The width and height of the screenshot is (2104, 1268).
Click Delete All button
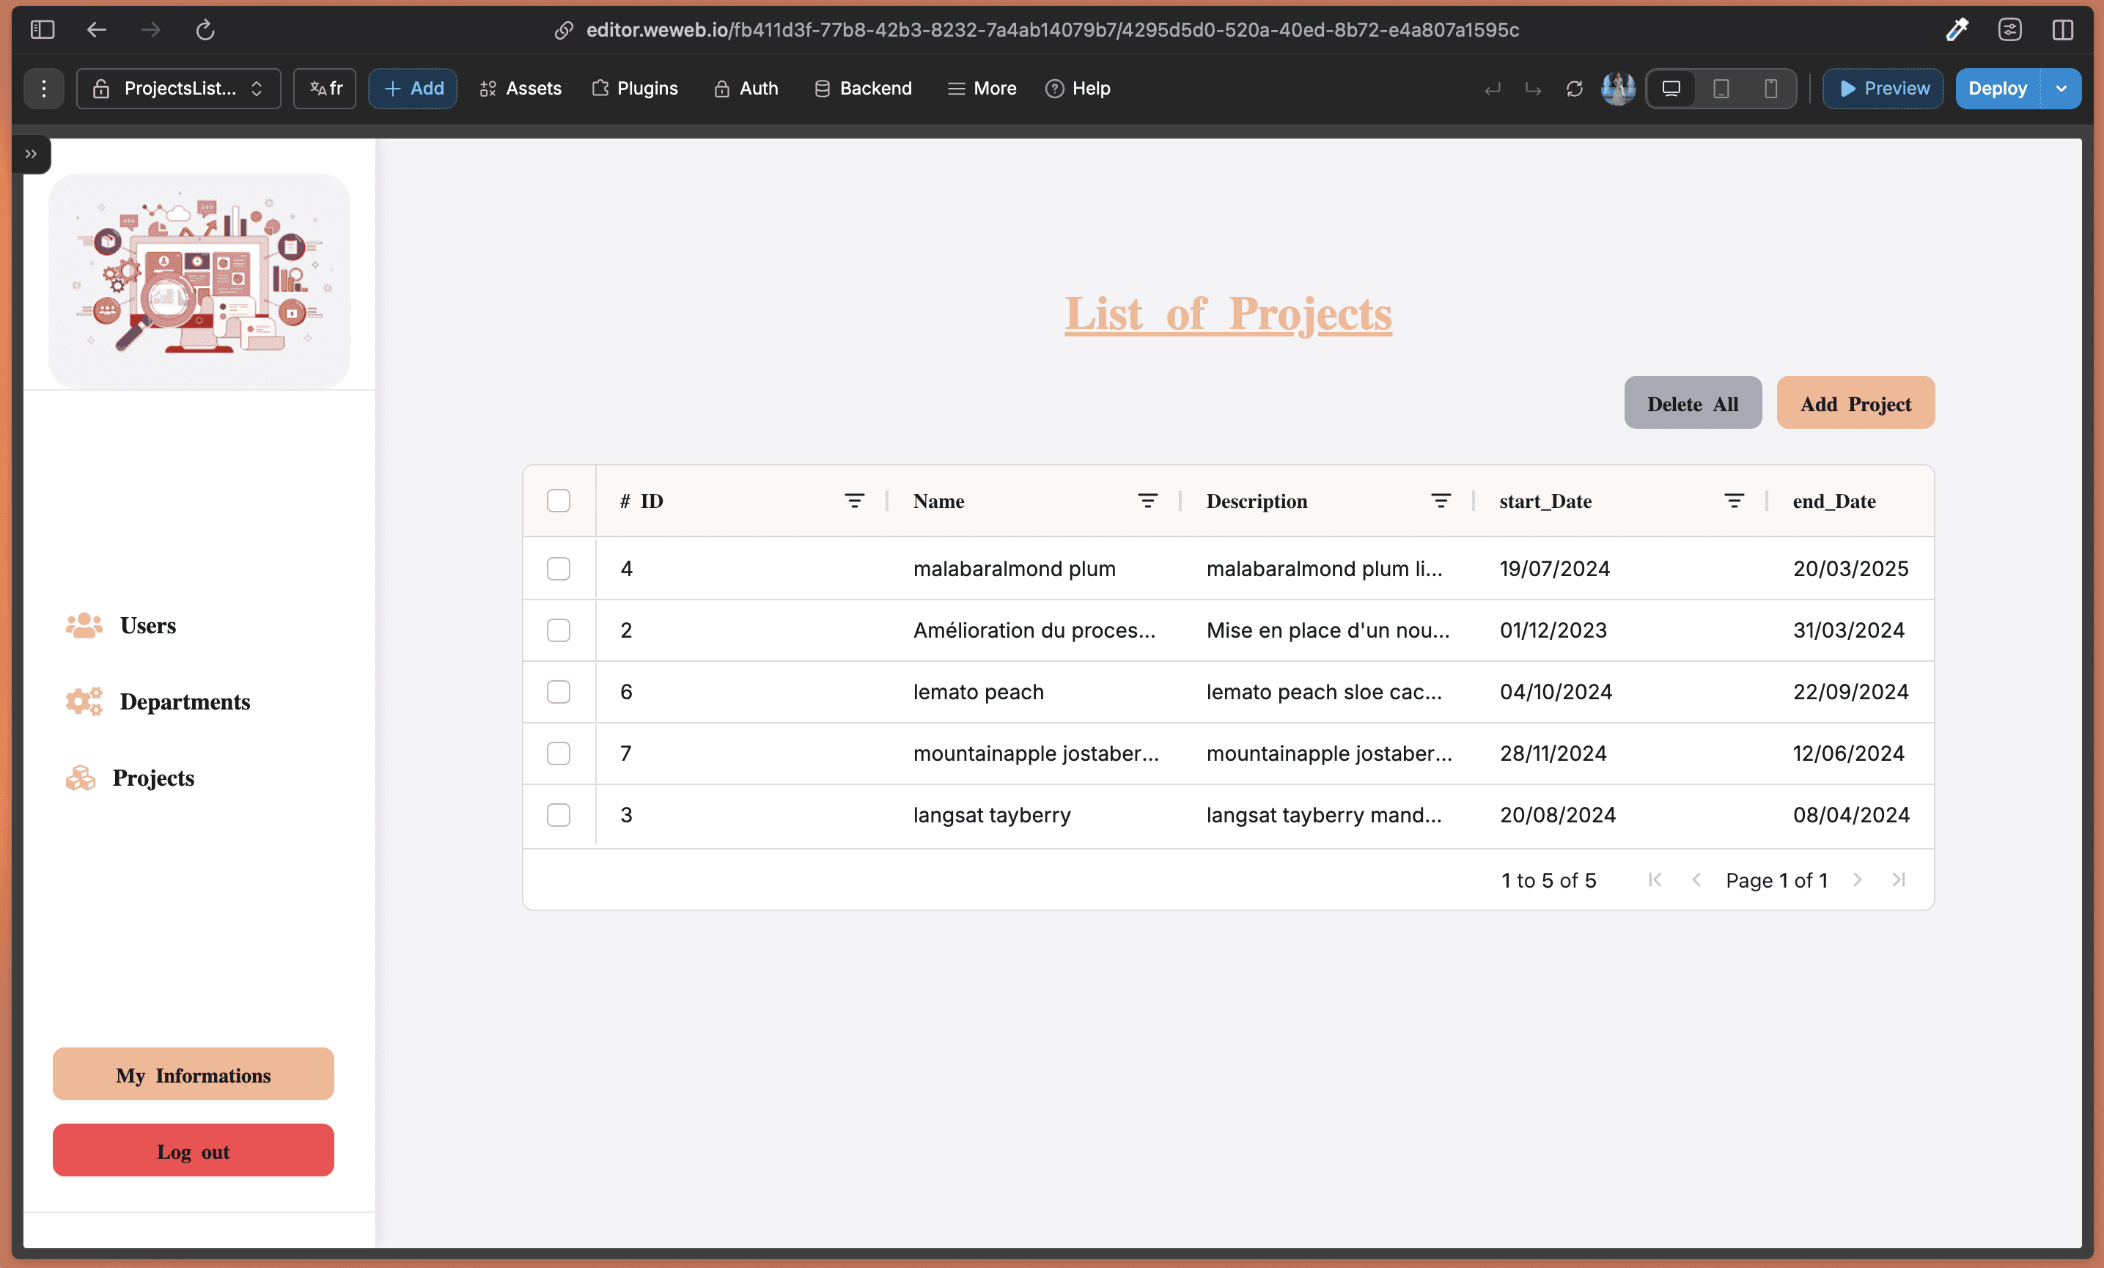pos(1693,403)
